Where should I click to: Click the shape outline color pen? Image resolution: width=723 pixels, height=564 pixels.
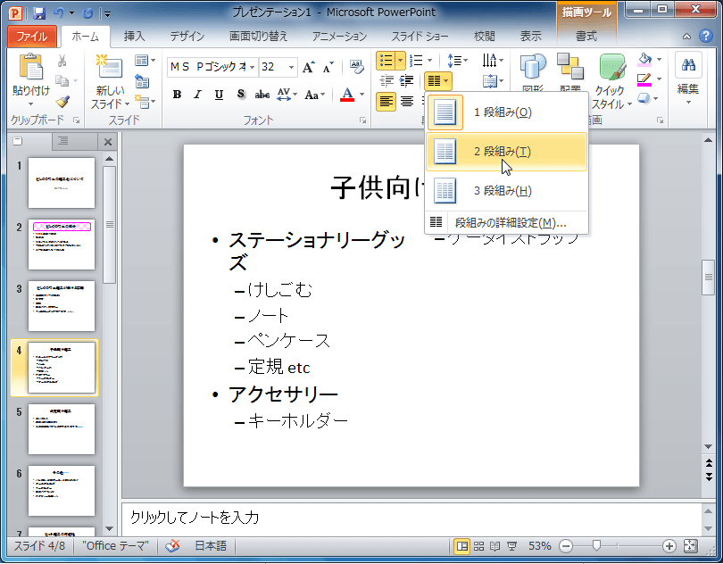coord(644,79)
